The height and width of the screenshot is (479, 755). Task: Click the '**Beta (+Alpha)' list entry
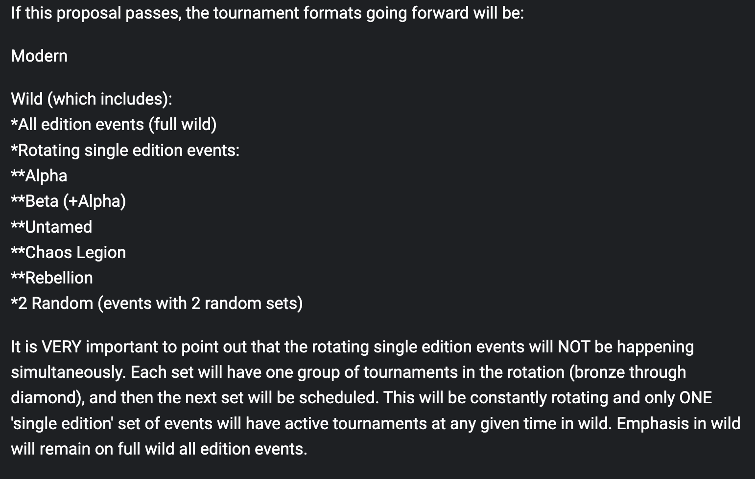click(69, 201)
